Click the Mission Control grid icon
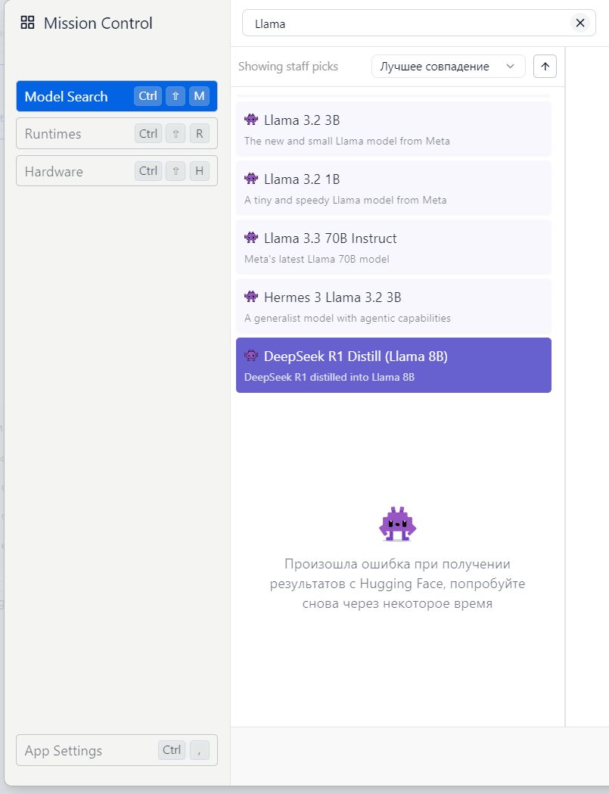Screen dimensions: 609x794 (27, 23)
